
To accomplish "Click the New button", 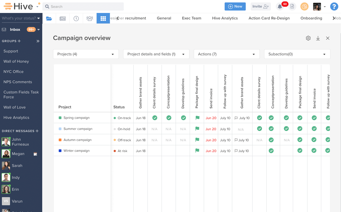I will (235, 6).
